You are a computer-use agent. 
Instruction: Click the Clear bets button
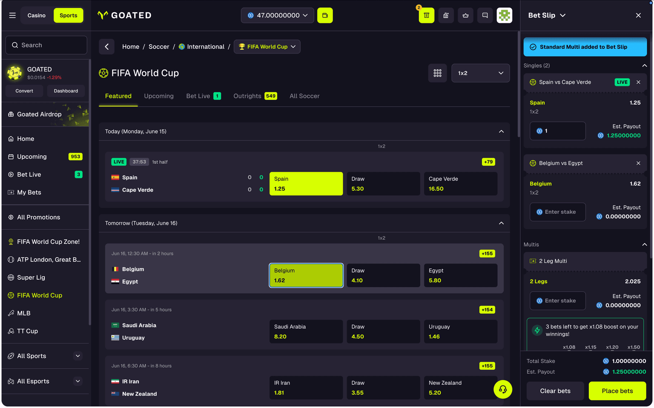pos(555,391)
